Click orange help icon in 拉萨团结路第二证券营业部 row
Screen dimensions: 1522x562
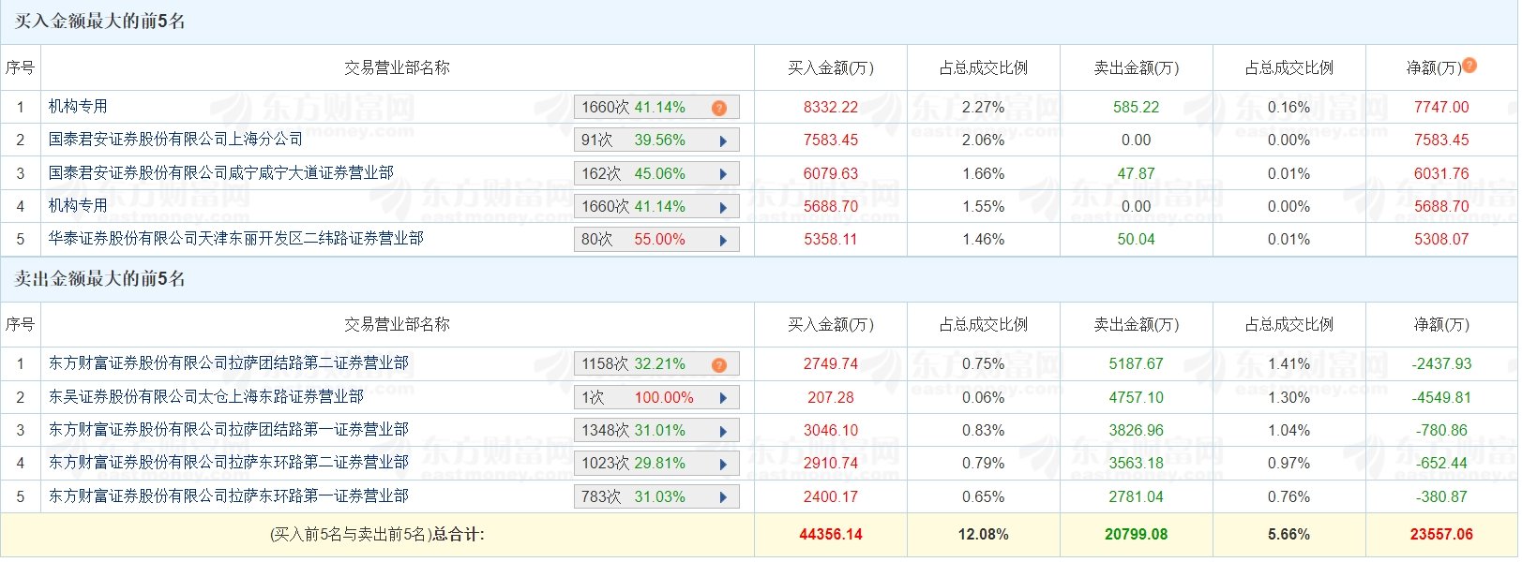[719, 364]
